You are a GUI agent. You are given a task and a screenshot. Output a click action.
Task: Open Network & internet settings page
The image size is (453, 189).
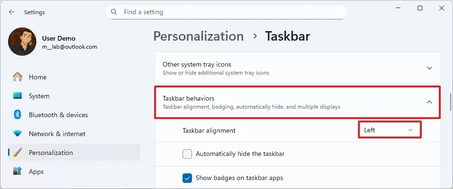coord(57,134)
